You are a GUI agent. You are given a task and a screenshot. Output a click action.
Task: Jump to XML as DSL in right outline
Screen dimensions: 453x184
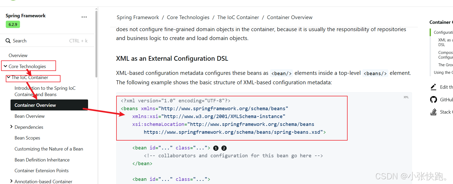click(x=445, y=42)
